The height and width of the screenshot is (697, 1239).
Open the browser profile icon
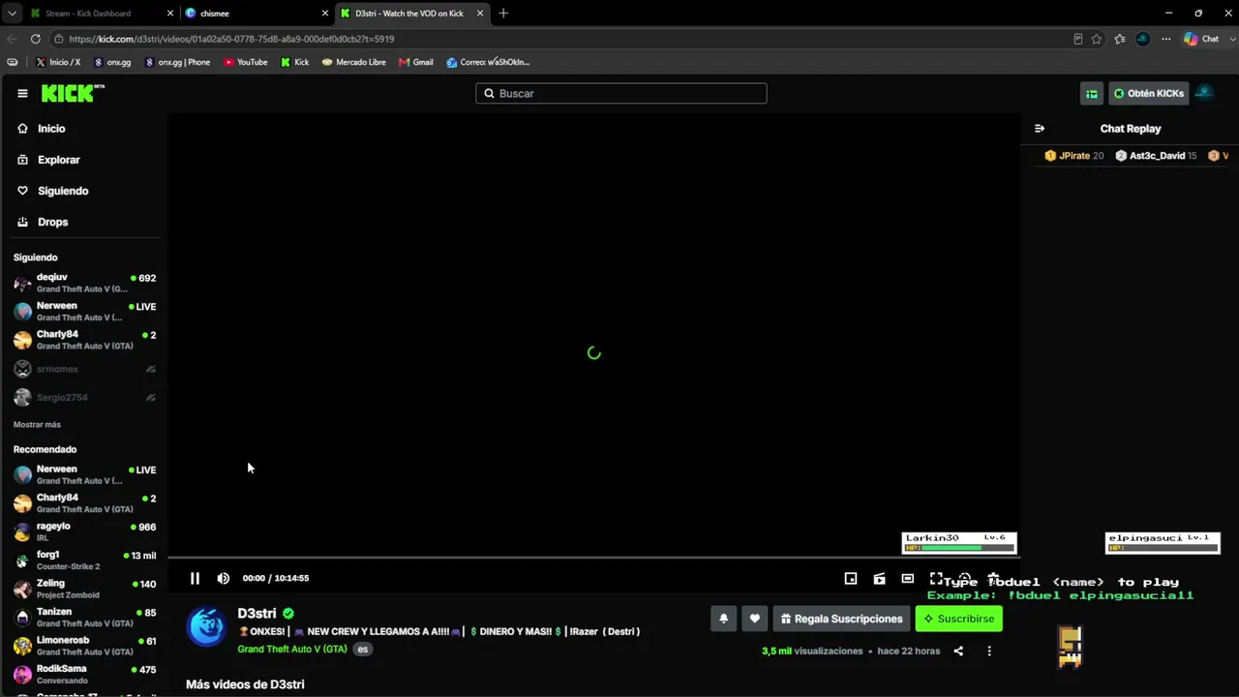[x=1143, y=39]
